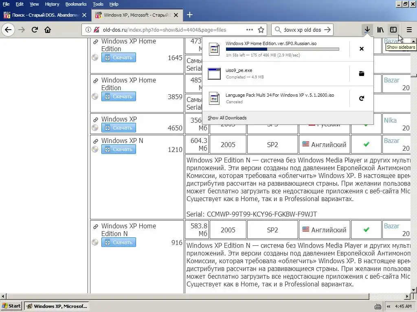Click the CD icon in the 4650 downloads row
The image size is (417, 312).
[95, 128]
